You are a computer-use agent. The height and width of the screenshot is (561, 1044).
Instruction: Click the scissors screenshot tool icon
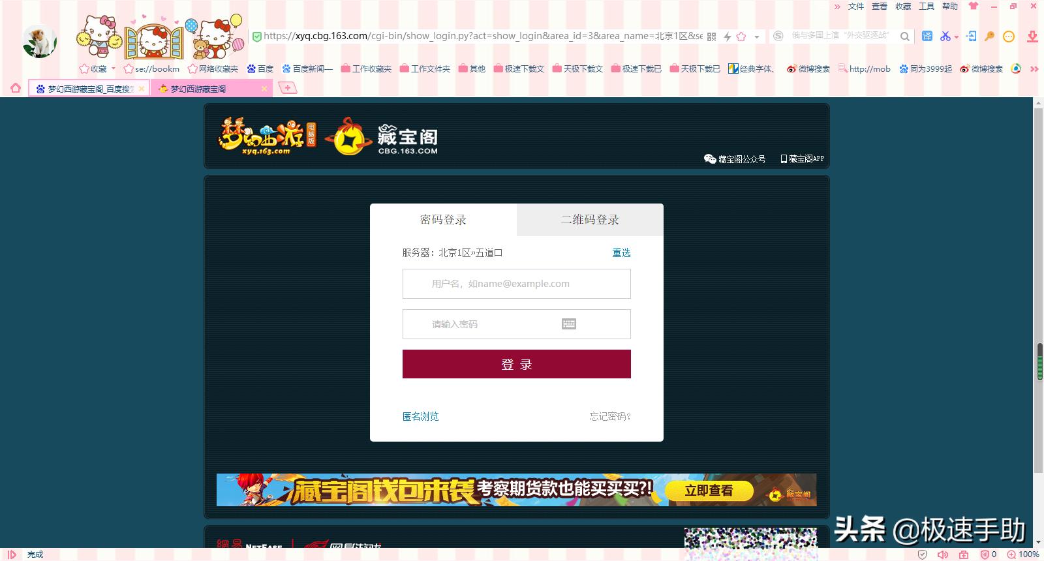(945, 36)
